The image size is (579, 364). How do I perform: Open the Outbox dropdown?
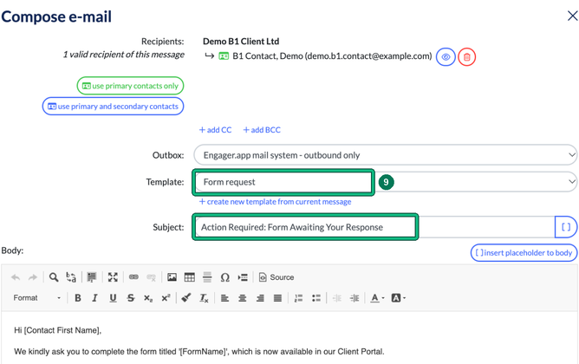[x=385, y=155]
